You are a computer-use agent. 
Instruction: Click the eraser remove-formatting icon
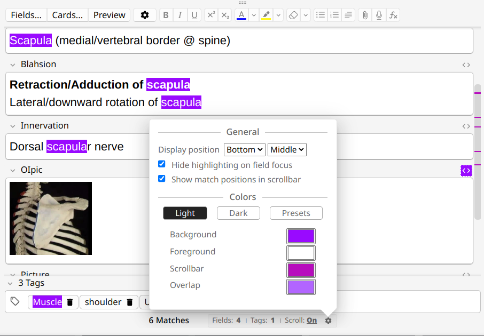(x=293, y=15)
